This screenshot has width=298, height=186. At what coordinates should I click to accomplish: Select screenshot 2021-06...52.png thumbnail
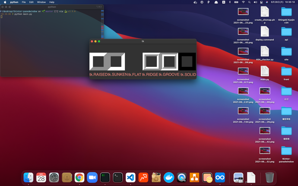[265, 151]
